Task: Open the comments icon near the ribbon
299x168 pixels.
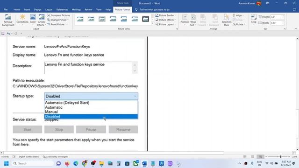Action: point(294,9)
